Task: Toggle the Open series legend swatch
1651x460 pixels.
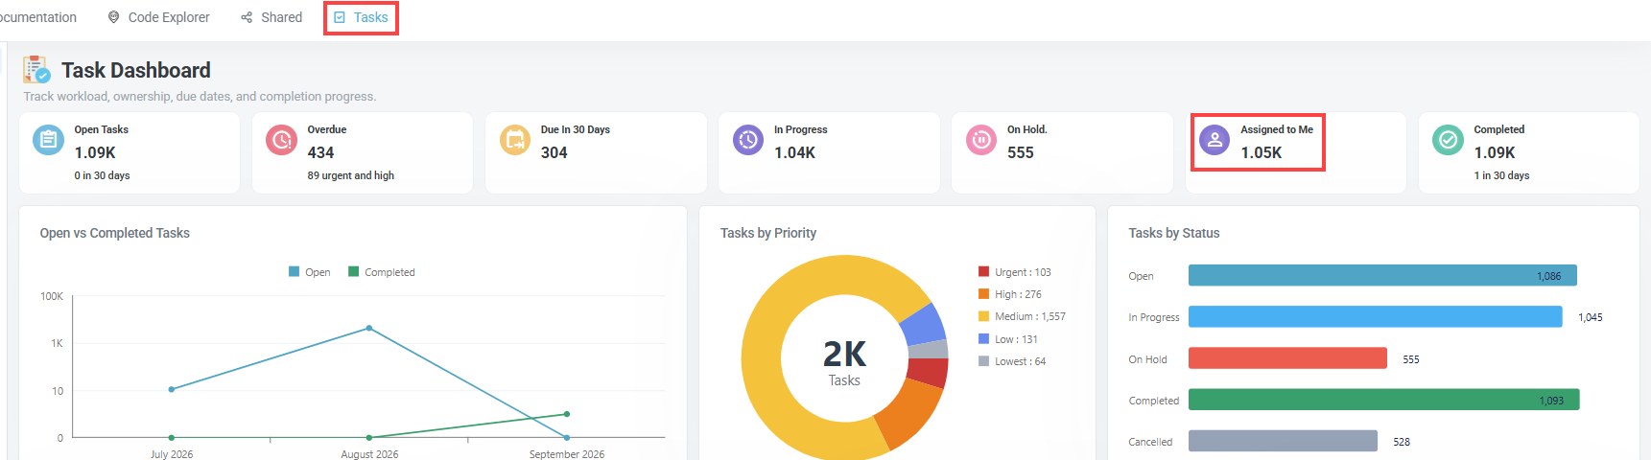Action: (x=295, y=272)
